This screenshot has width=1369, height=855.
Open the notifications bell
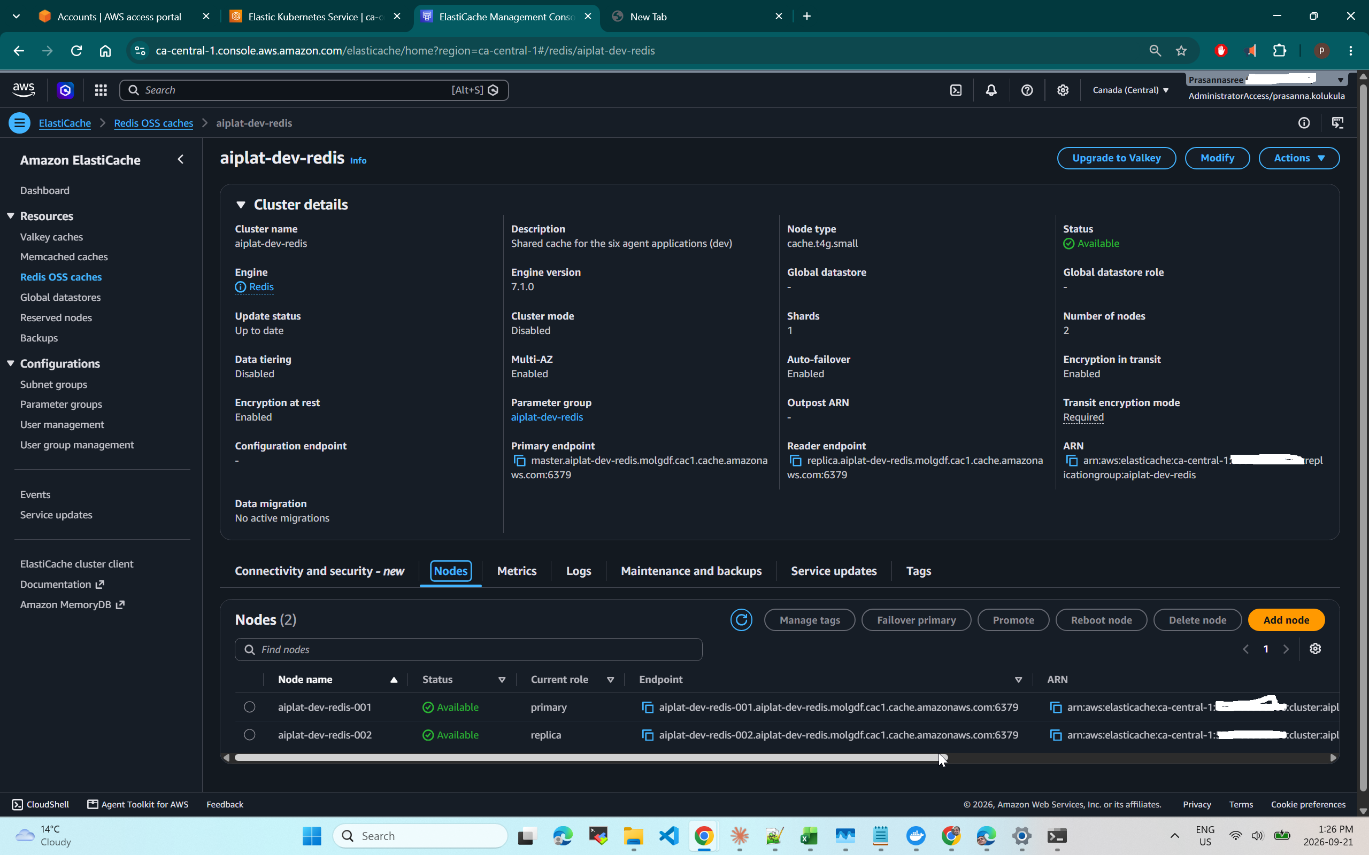(991, 90)
